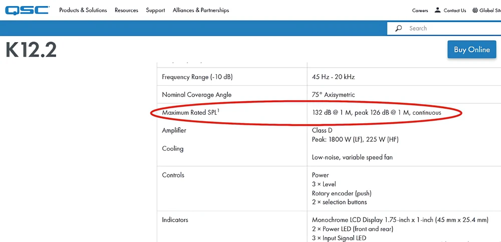The image size is (501, 242).
Task: Click the Maximum Rated SPL label
Action: tap(191, 113)
